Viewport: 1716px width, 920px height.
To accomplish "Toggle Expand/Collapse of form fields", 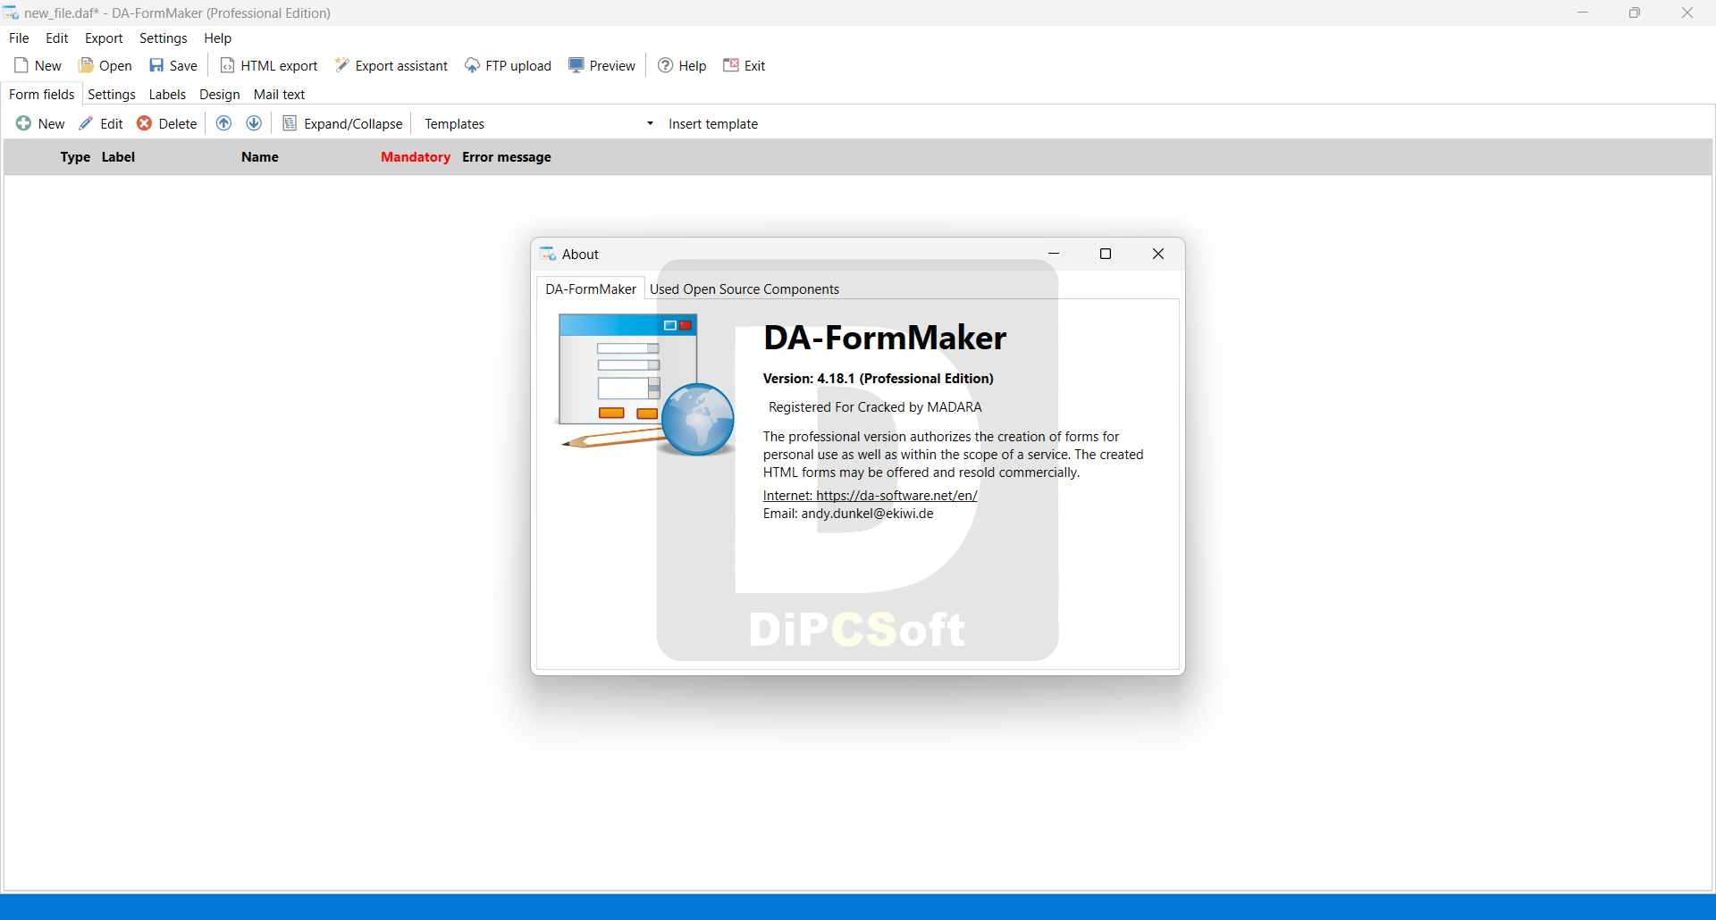I will (343, 123).
